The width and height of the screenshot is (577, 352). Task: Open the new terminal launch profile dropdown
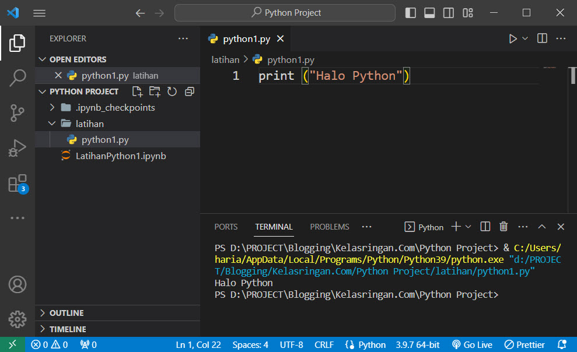(x=468, y=227)
